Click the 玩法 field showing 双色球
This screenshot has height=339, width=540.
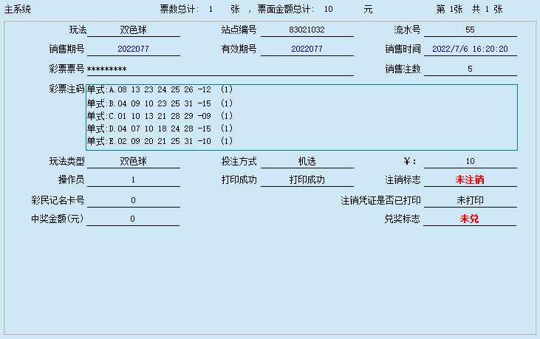(133, 30)
